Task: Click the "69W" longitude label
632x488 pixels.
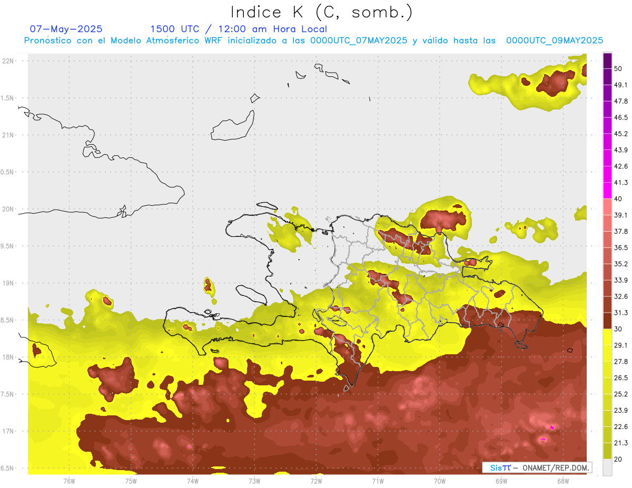Action: tap(501, 481)
